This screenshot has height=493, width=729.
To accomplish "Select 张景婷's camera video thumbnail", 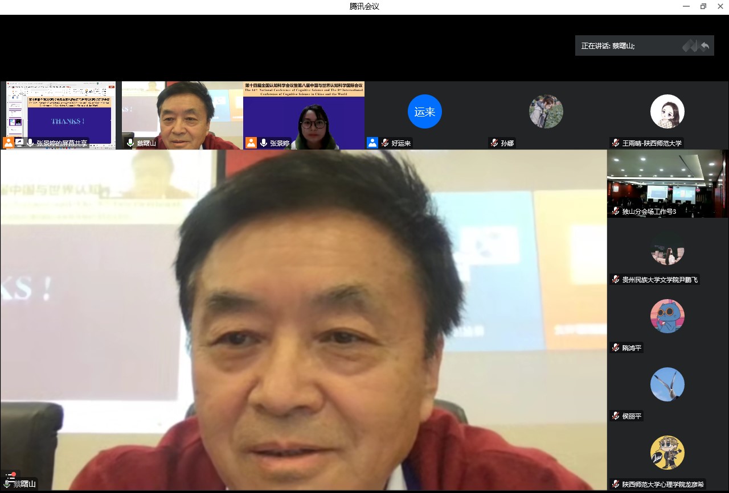I will pyautogui.click(x=304, y=115).
